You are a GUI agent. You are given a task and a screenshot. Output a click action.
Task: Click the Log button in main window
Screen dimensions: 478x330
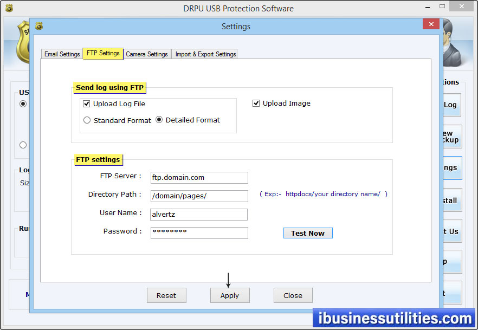(x=452, y=105)
